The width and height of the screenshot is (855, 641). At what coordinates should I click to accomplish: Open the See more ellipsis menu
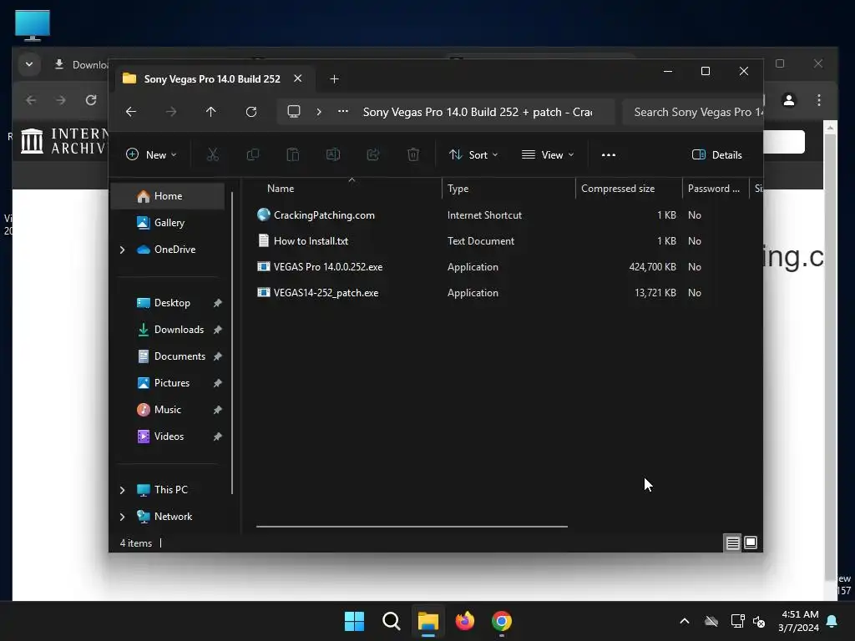[609, 154]
